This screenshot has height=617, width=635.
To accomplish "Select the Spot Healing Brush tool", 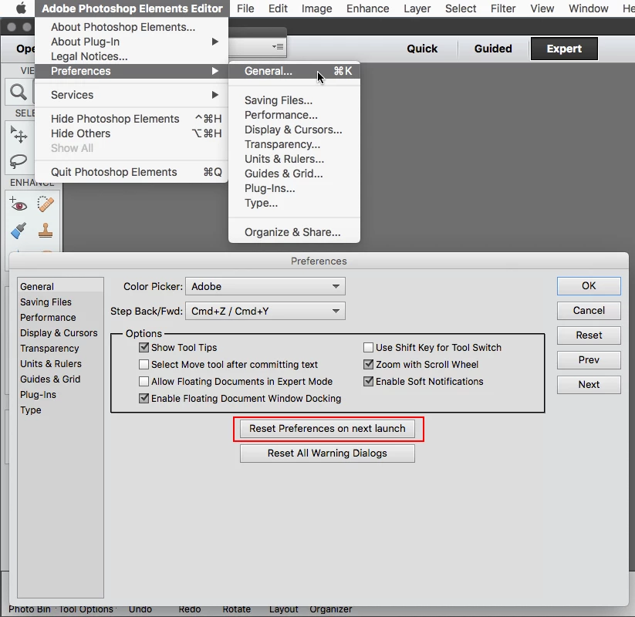I will [46, 204].
